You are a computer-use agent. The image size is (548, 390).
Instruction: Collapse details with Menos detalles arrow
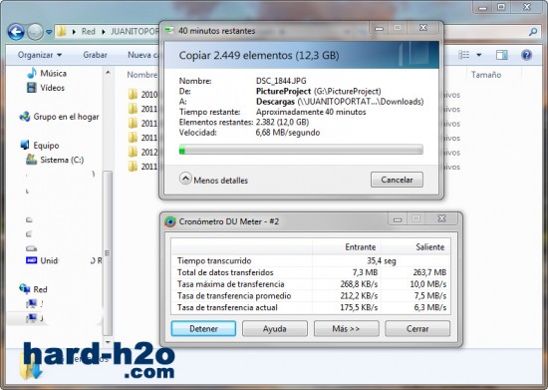pos(185,179)
